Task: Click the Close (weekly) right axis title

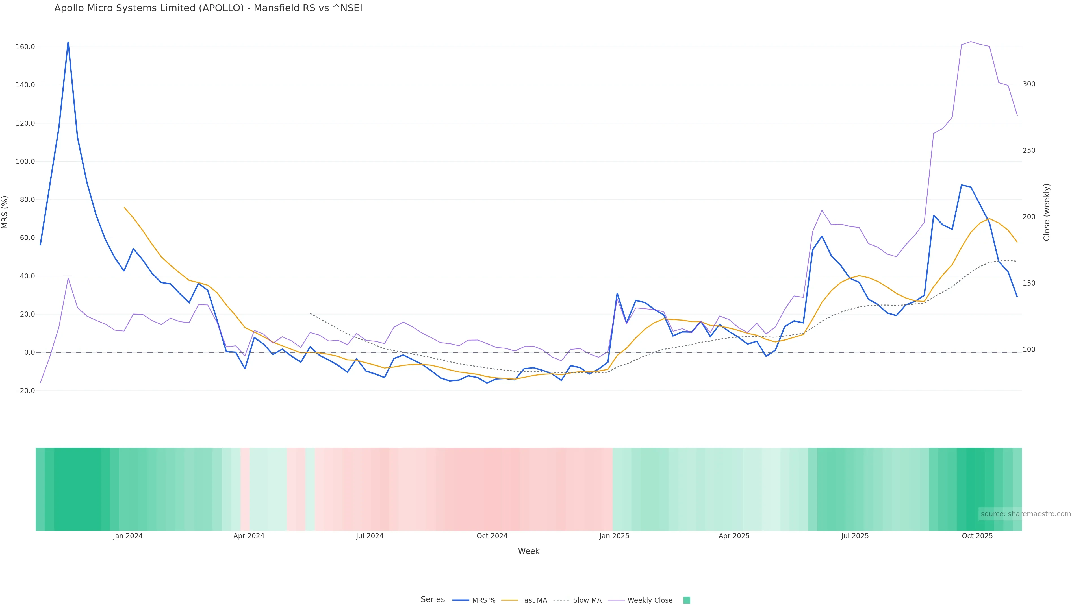Action: tap(1047, 212)
